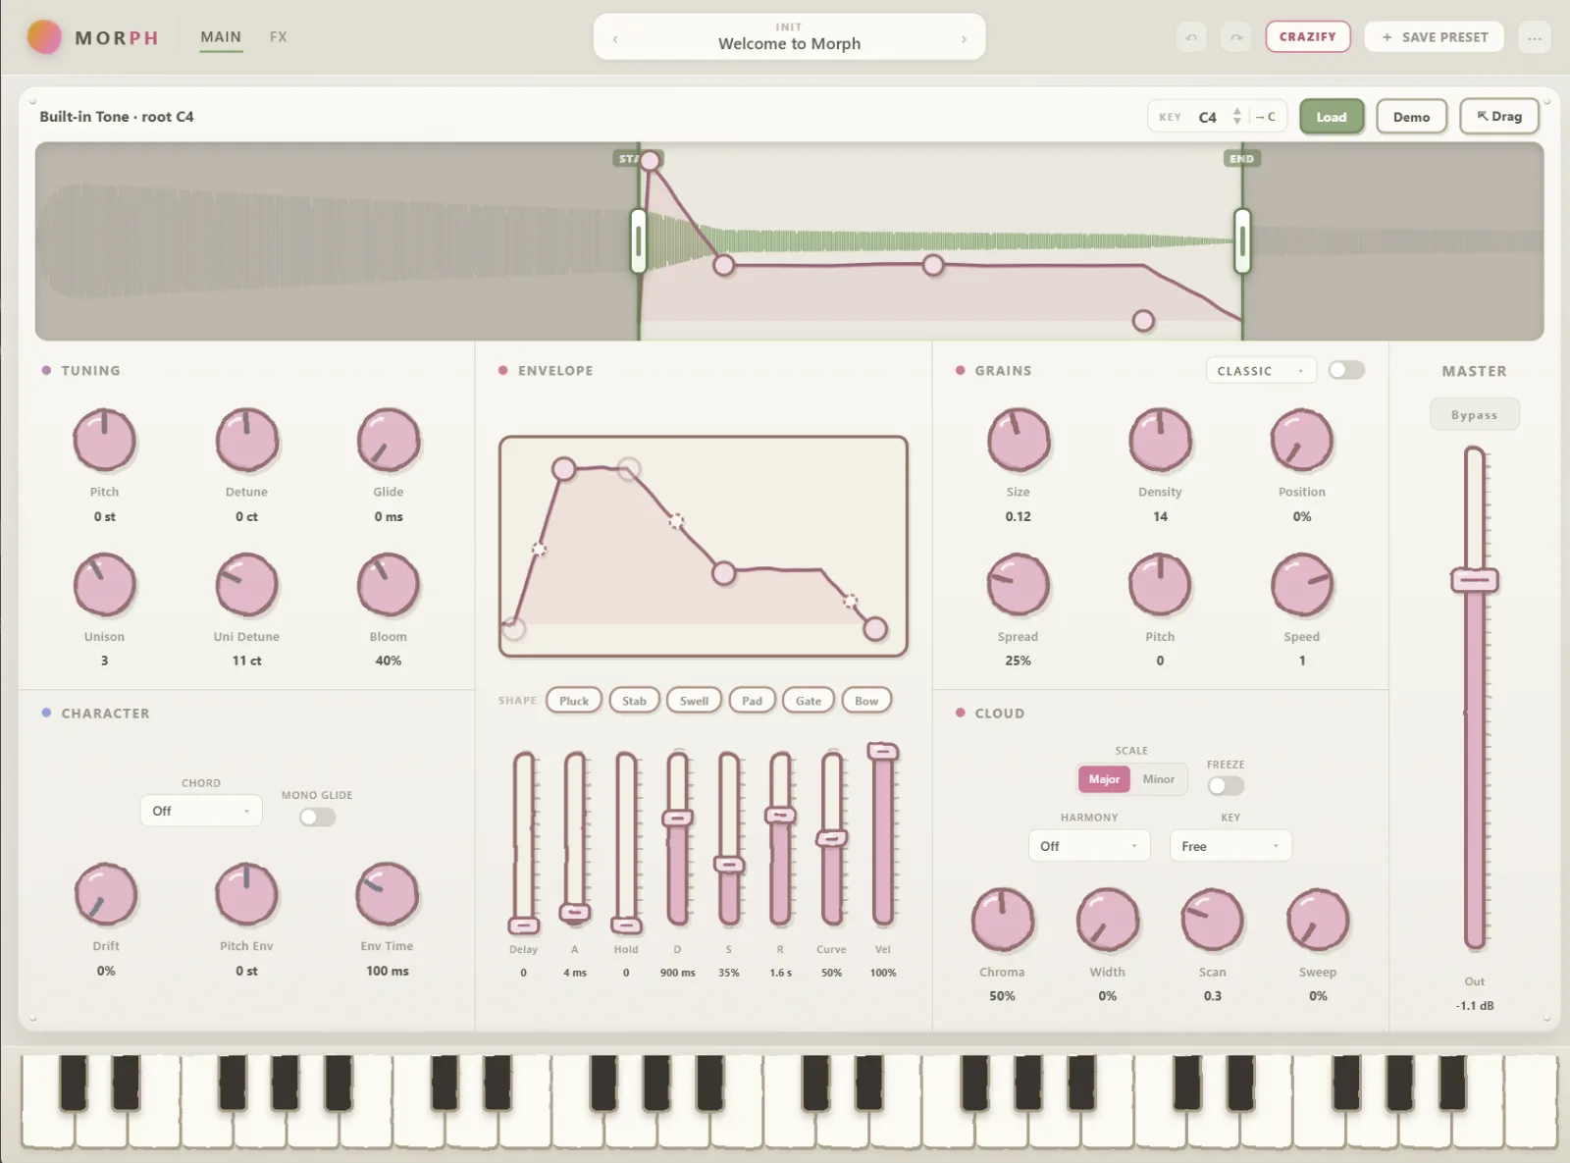
Task: Click the Speed knob
Action: coord(1302,585)
